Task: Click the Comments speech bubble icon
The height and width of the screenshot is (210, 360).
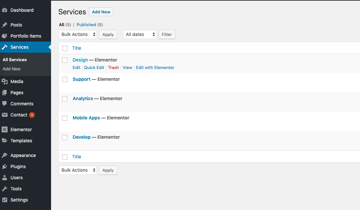Action: point(5,104)
